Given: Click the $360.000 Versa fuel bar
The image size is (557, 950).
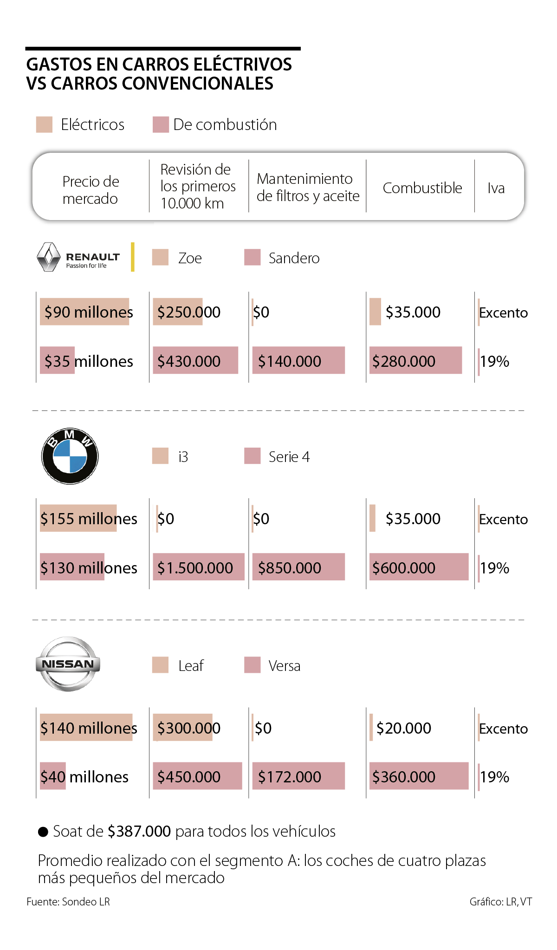Looking at the screenshot, I should [418, 776].
